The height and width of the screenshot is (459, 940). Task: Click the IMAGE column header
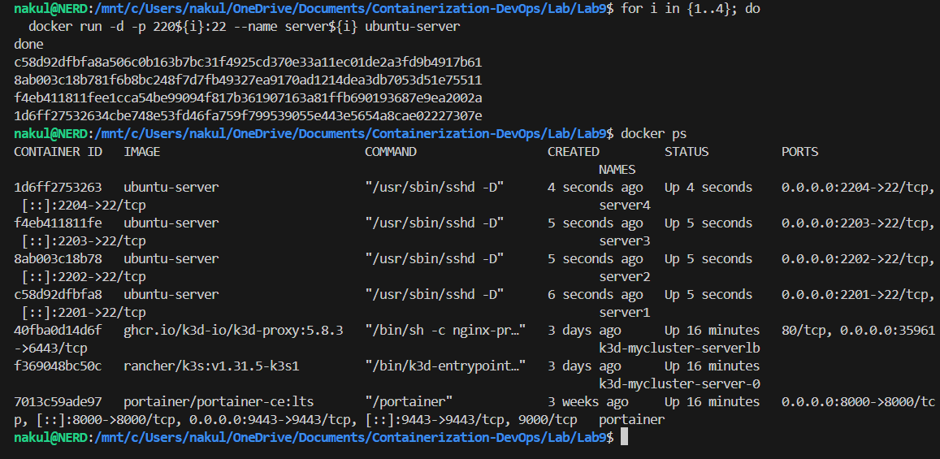coord(142,152)
